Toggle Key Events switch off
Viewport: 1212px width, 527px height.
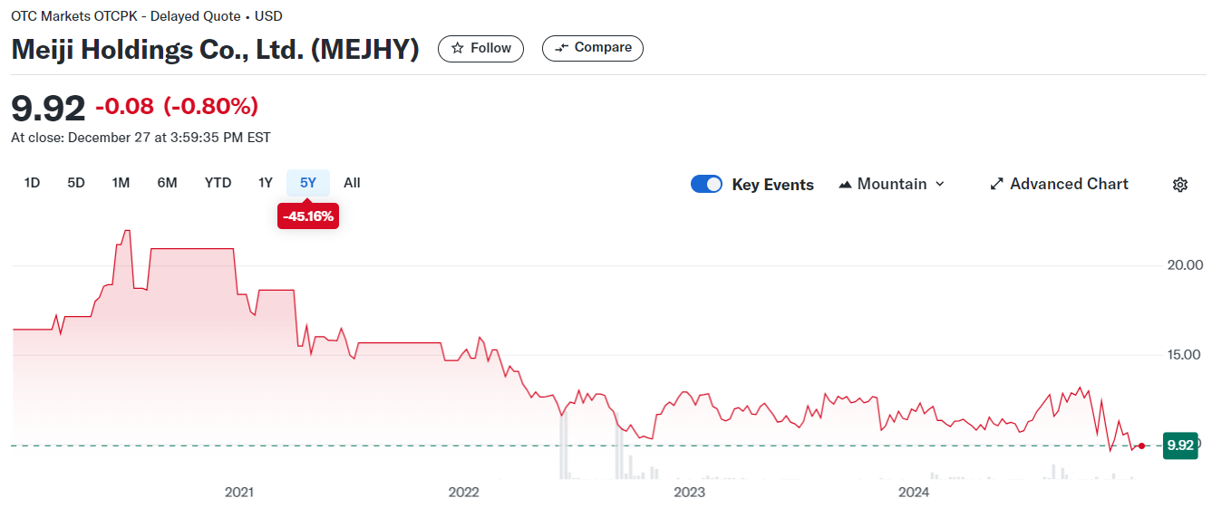coord(707,184)
